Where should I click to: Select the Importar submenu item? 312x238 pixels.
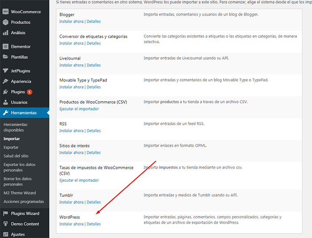click(12, 139)
